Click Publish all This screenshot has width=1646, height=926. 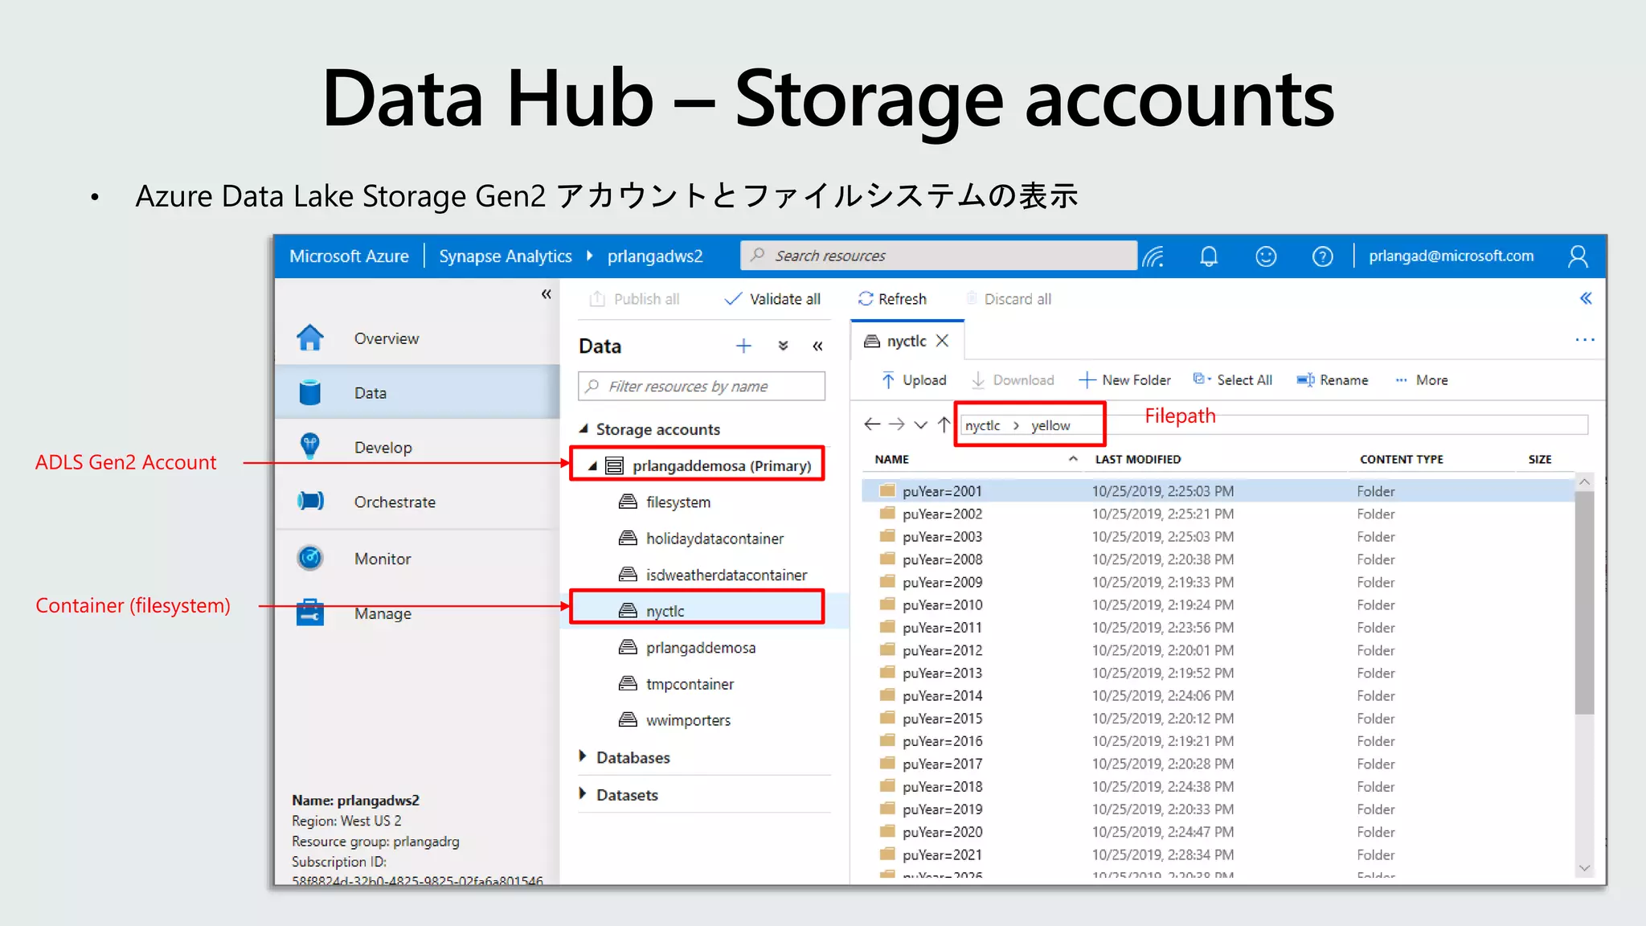point(634,299)
